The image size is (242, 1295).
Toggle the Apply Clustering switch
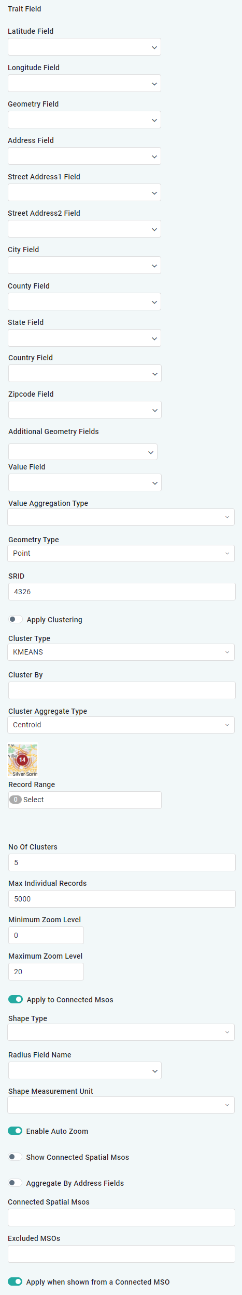(x=16, y=619)
